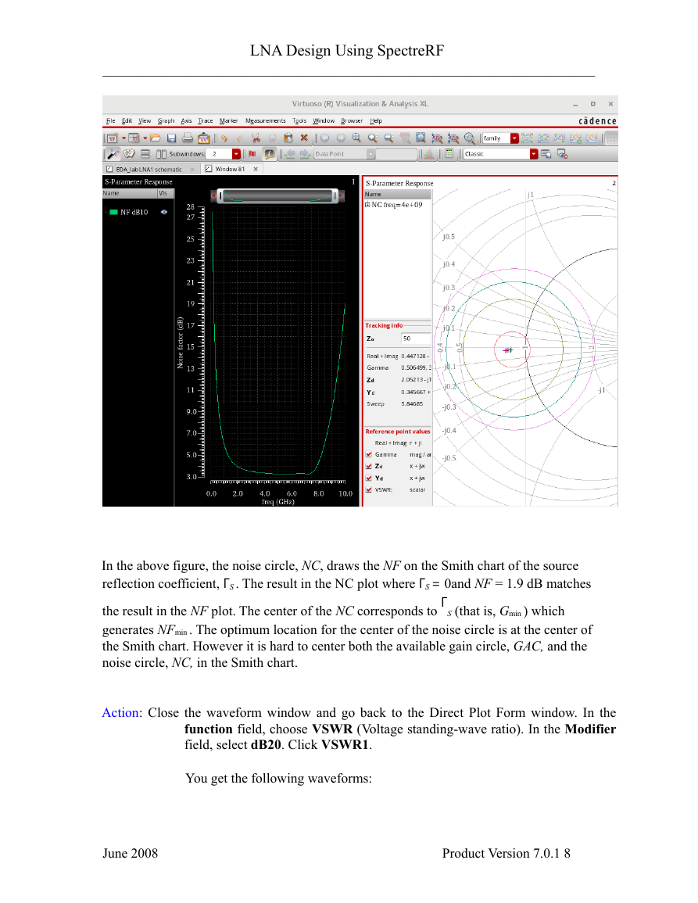Switch to EDA_lab LNA1 schematic tab
This screenshot has height=903, width=698.
coord(149,170)
